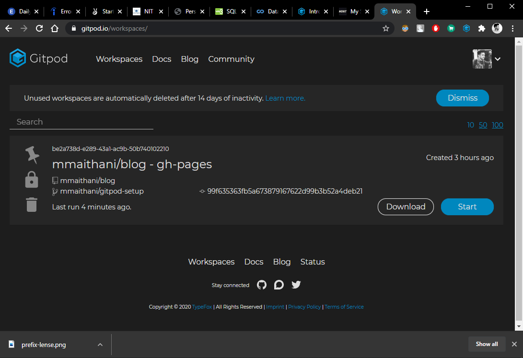
Task: Open the chat bubble community icon in the footer
Action: (279, 285)
